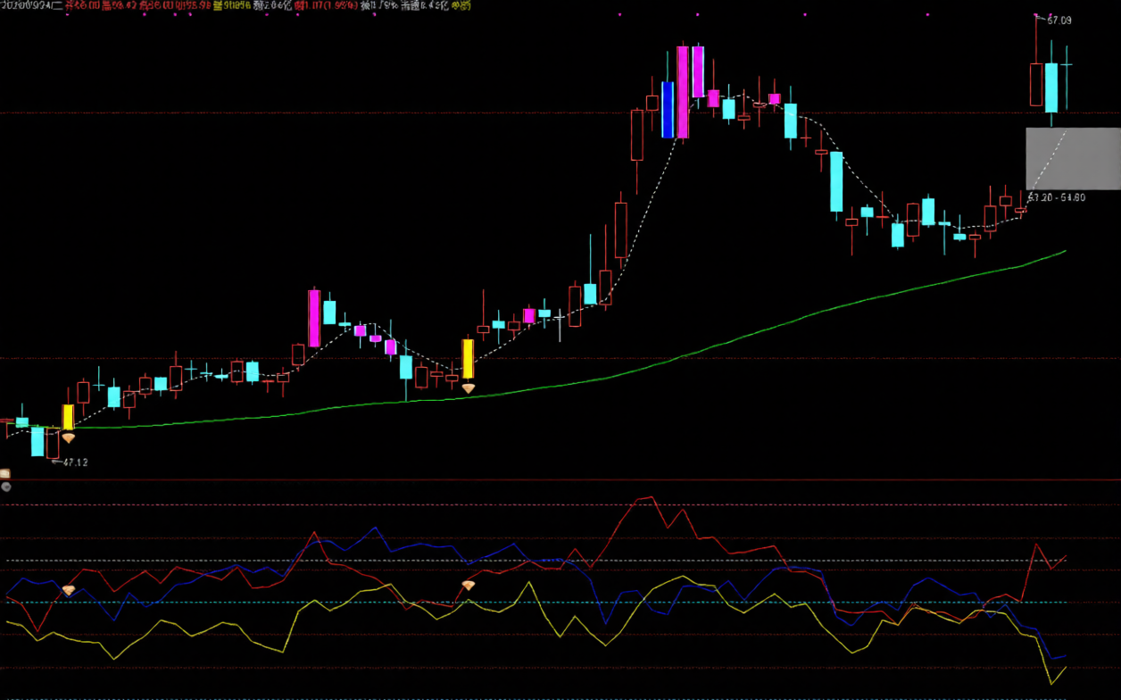The width and height of the screenshot is (1121, 700).
Task: Select the tall cyan candle after the peak decline
Action: [x=836, y=181]
